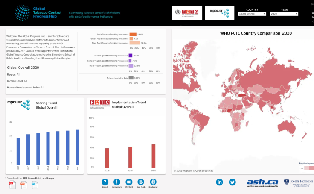Click the ash.ca logo
The image size is (314, 194).
(x=262, y=183)
